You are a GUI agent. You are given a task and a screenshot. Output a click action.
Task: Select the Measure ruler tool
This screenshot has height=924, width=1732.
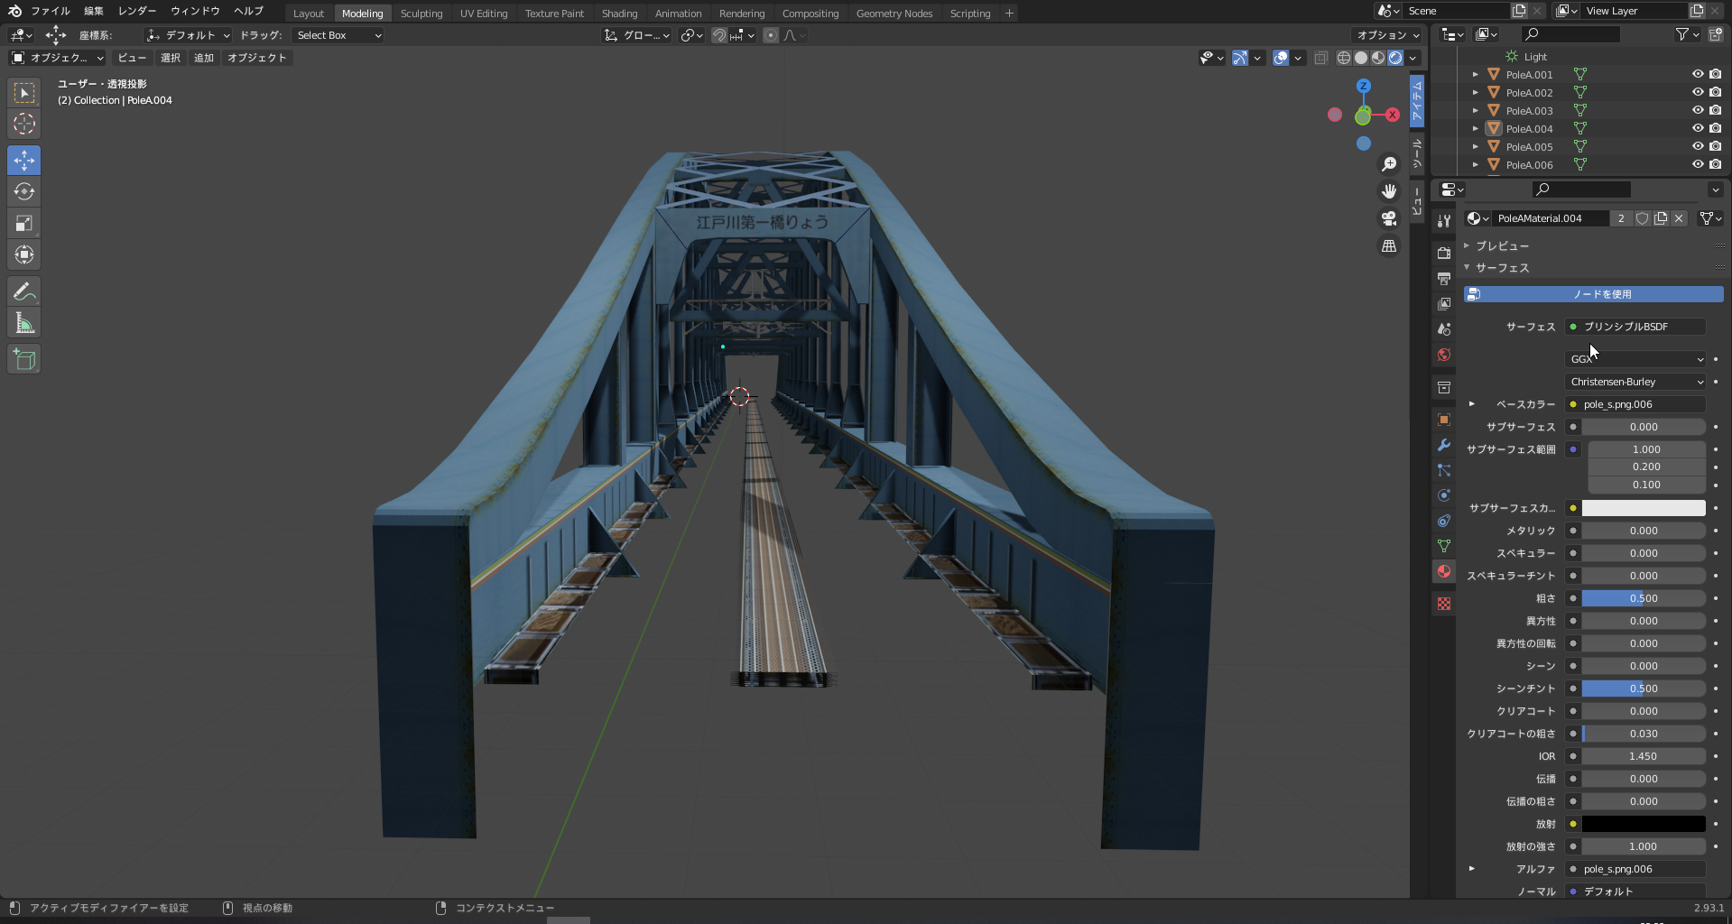tap(24, 324)
